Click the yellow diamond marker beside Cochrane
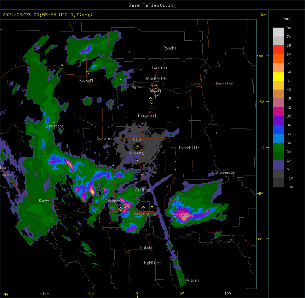Viewport: 305px width, 298px height. point(120,209)
